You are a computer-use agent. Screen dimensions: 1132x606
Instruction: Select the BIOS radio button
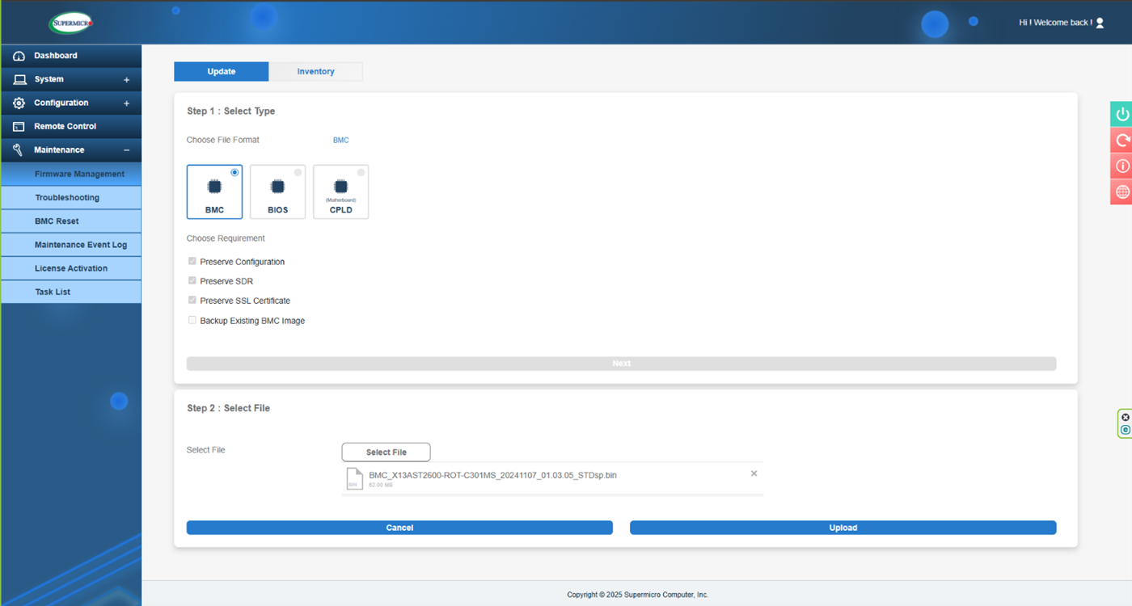pyautogui.click(x=298, y=172)
